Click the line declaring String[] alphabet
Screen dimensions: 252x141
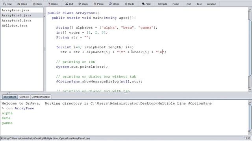(107, 28)
